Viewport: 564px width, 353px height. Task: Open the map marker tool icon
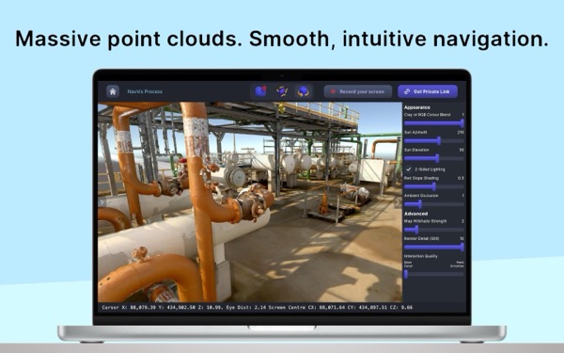point(260,91)
